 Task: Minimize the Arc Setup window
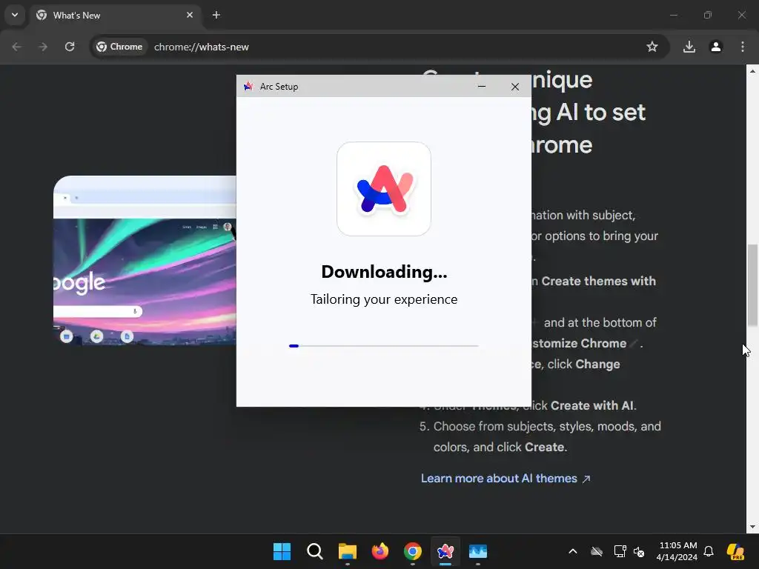pyautogui.click(x=482, y=87)
